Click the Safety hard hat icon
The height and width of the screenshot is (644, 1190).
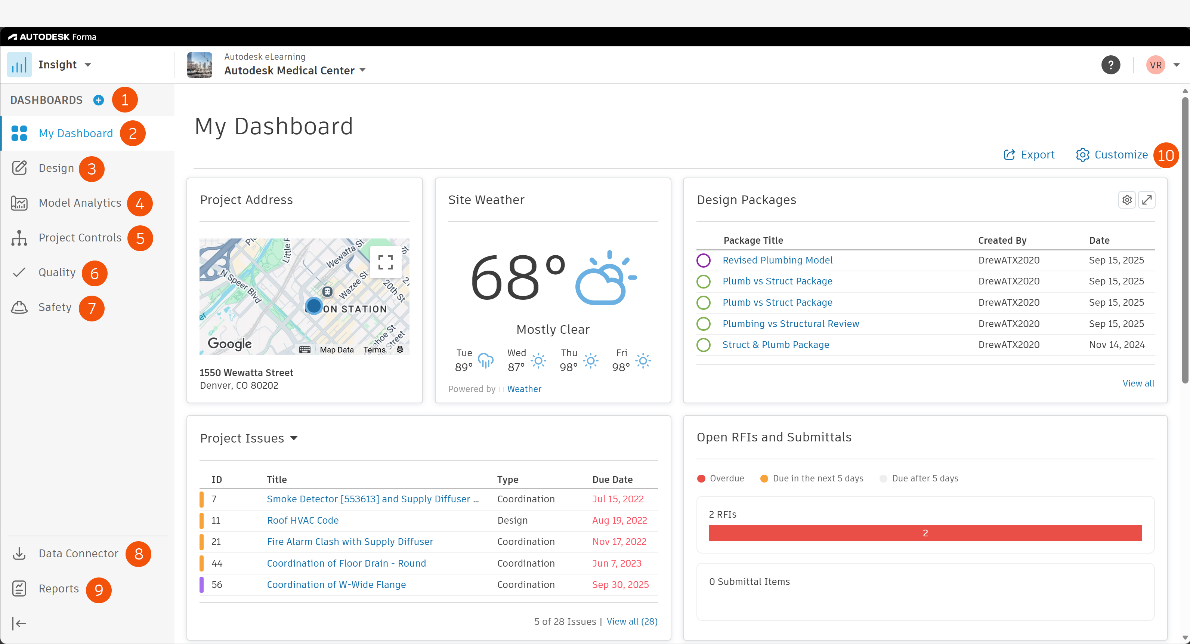point(19,307)
